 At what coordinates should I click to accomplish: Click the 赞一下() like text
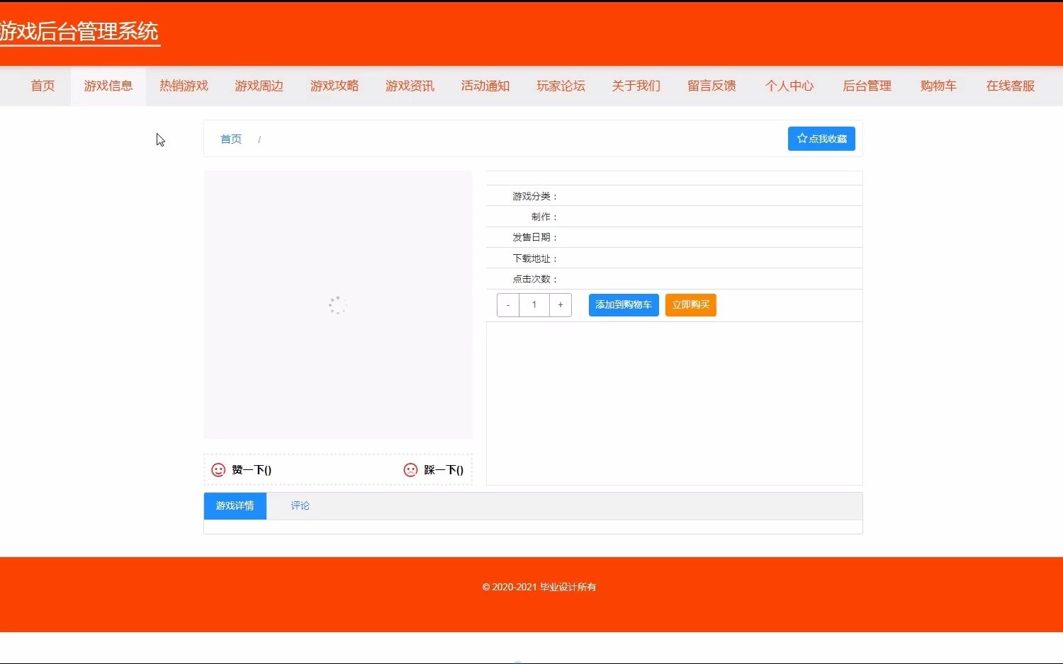click(x=252, y=470)
